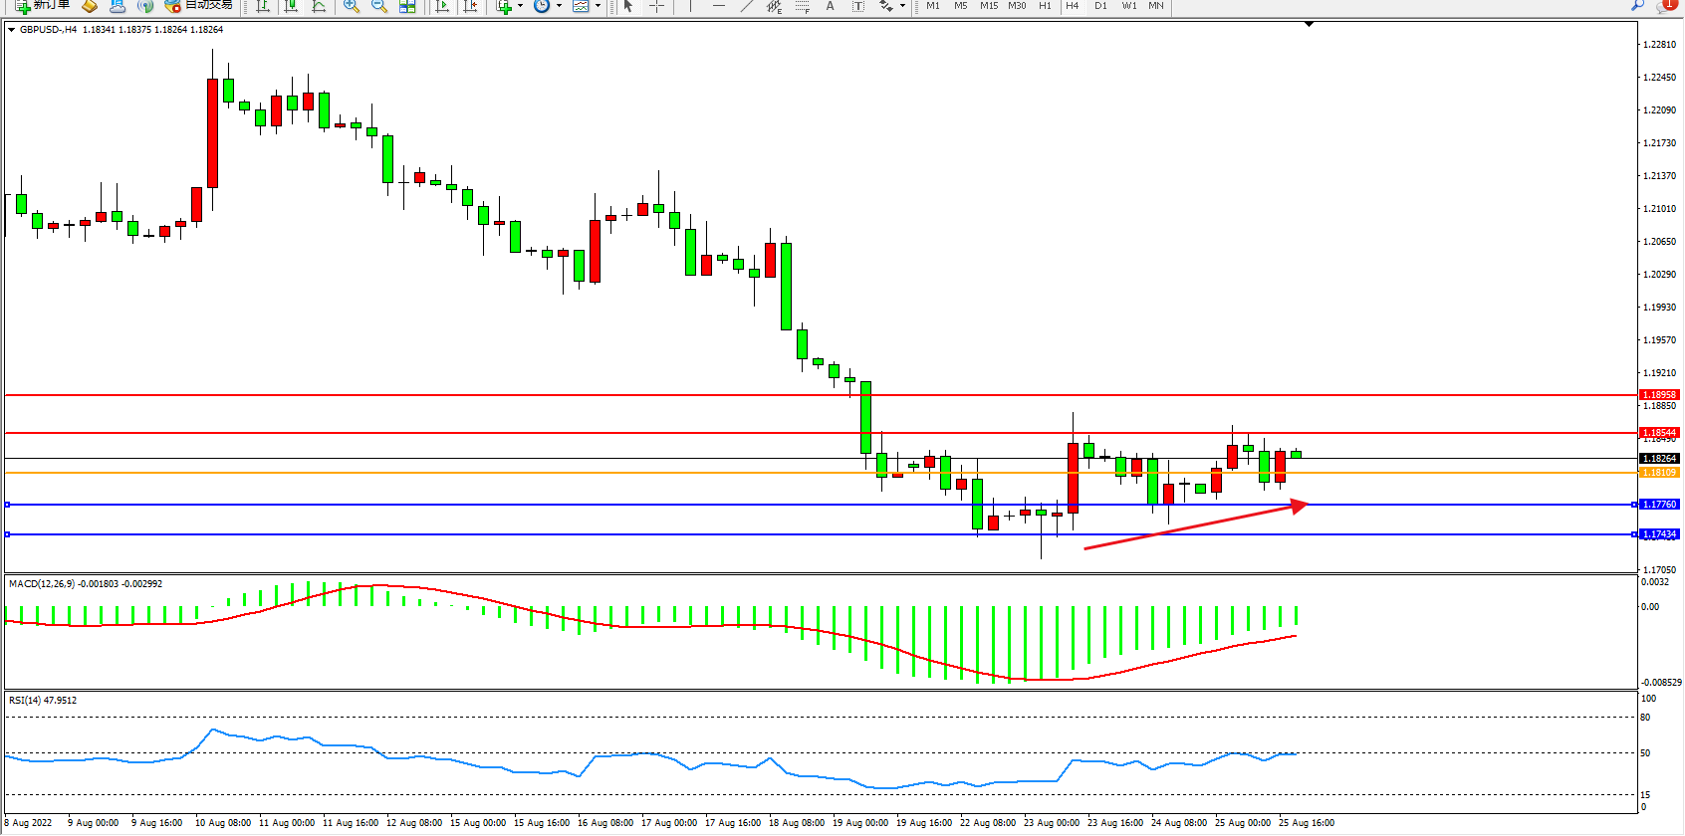Open search with the magnifier icon
1685x836 pixels.
[1637, 5]
